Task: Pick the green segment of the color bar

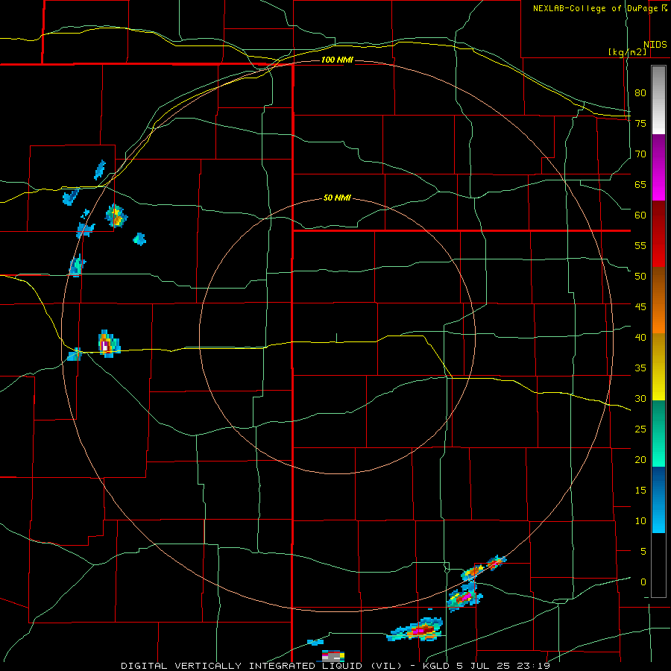Action: 658,433
